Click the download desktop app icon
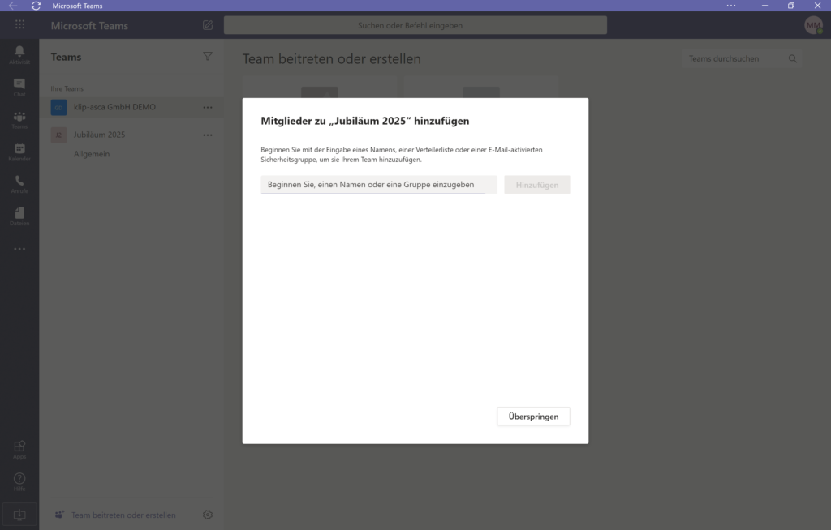The height and width of the screenshot is (530, 831). (x=19, y=515)
